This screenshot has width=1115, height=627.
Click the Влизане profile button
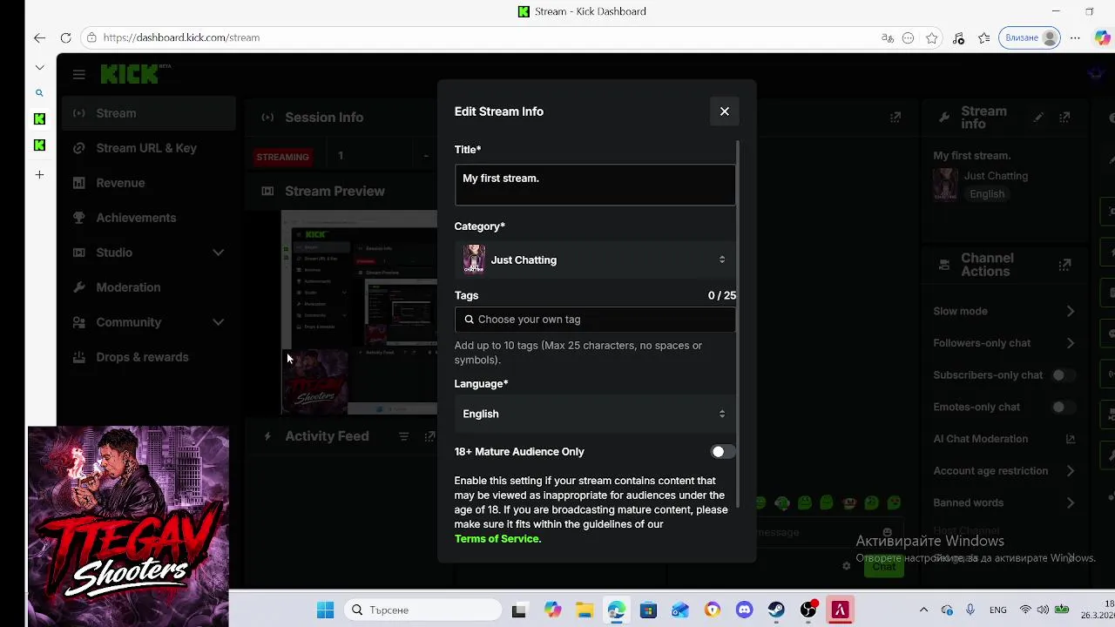pyautogui.click(x=1031, y=37)
